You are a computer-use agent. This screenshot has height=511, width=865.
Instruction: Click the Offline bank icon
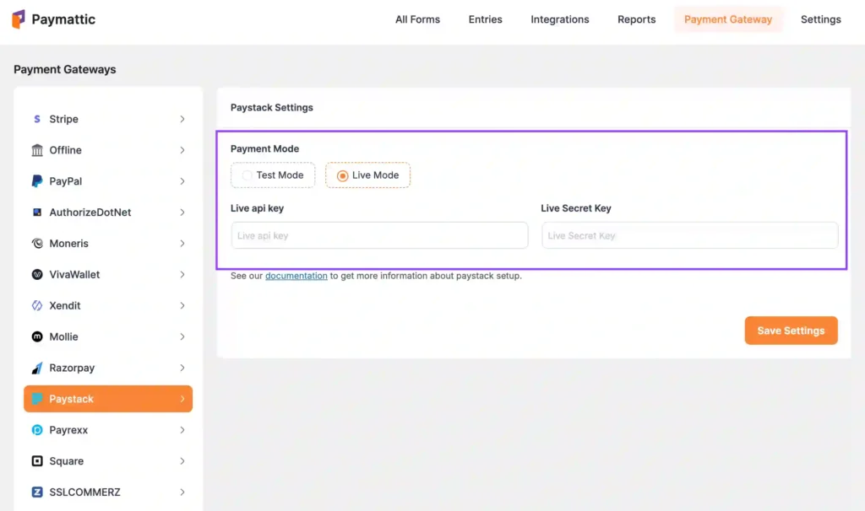click(x=37, y=150)
